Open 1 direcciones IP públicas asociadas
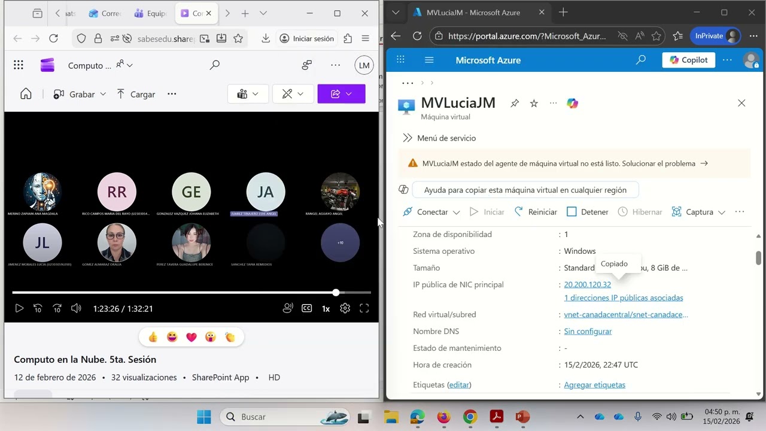Screen dimensions: 766x431 (x=623, y=298)
